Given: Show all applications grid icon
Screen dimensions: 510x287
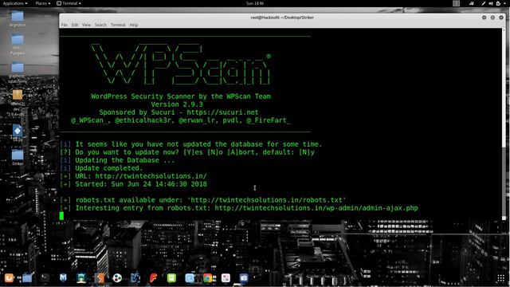Looking at the screenshot, I should point(501,278).
